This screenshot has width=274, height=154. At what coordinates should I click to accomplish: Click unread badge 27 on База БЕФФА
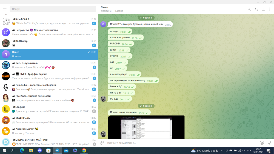94,23
